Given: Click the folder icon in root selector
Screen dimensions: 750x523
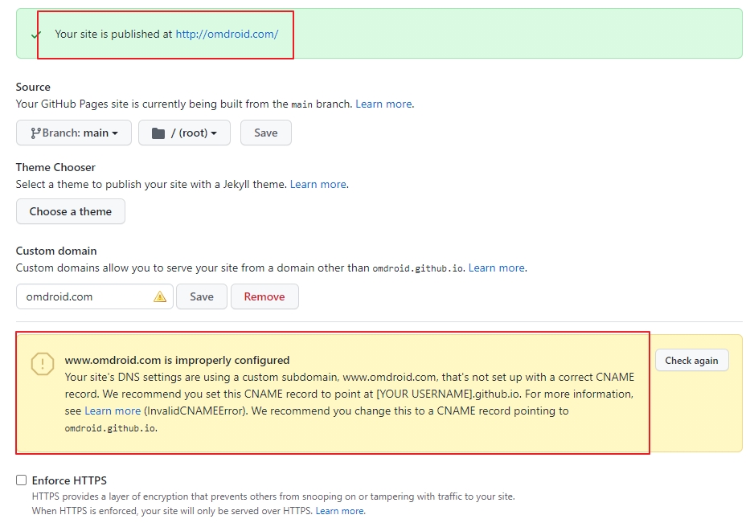Looking at the screenshot, I should click(x=158, y=133).
